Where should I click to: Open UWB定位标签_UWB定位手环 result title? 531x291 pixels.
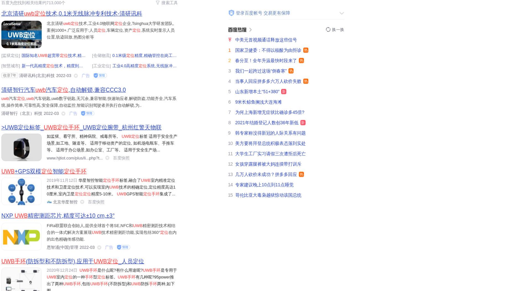point(81,128)
